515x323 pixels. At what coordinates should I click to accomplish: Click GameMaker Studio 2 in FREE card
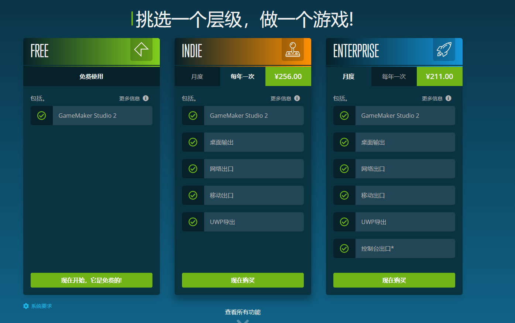[87, 116]
